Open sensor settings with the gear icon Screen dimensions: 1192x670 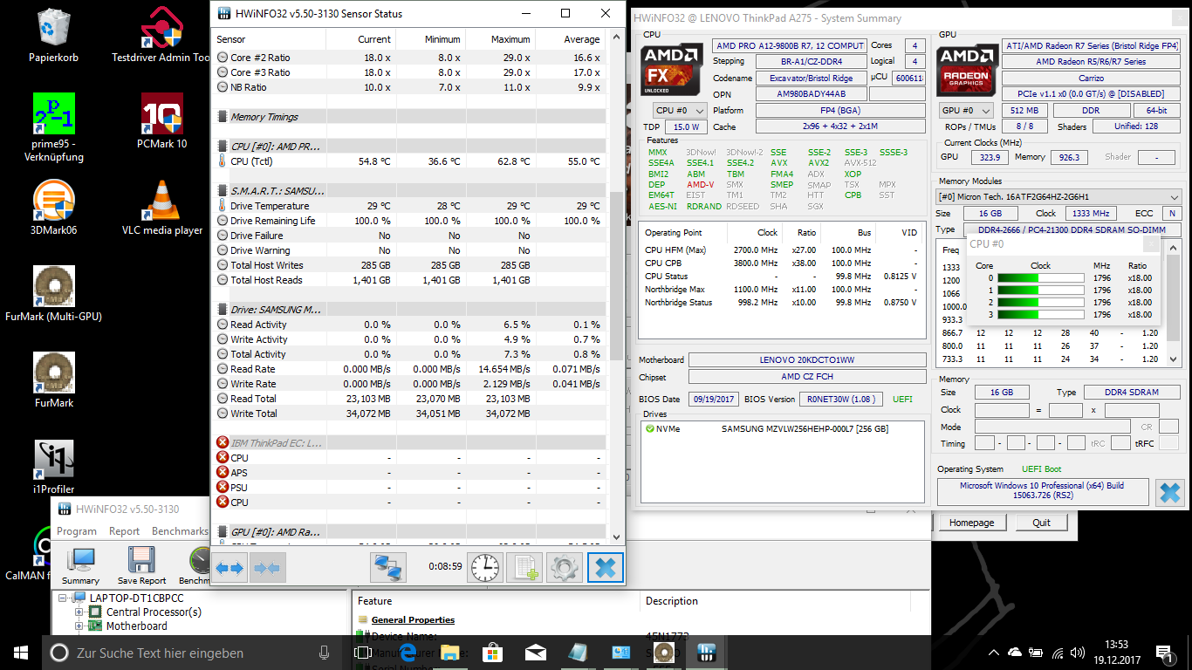(x=565, y=568)
